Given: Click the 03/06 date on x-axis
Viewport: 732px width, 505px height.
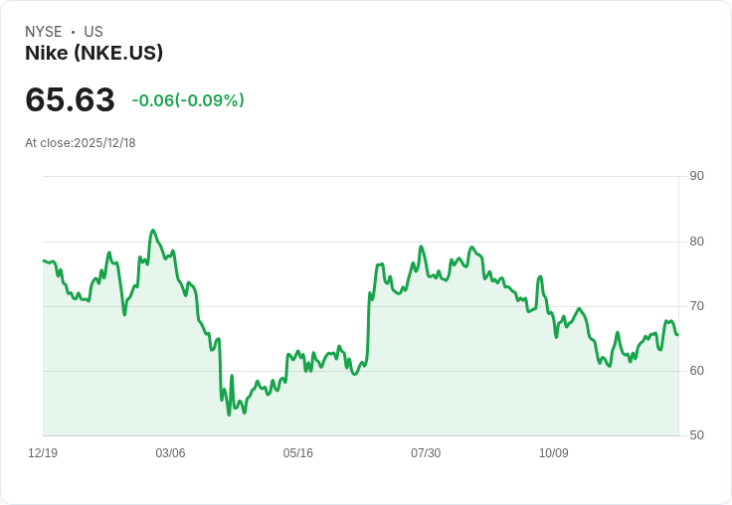Looking at the screenshot, I should tap(170, 453).
